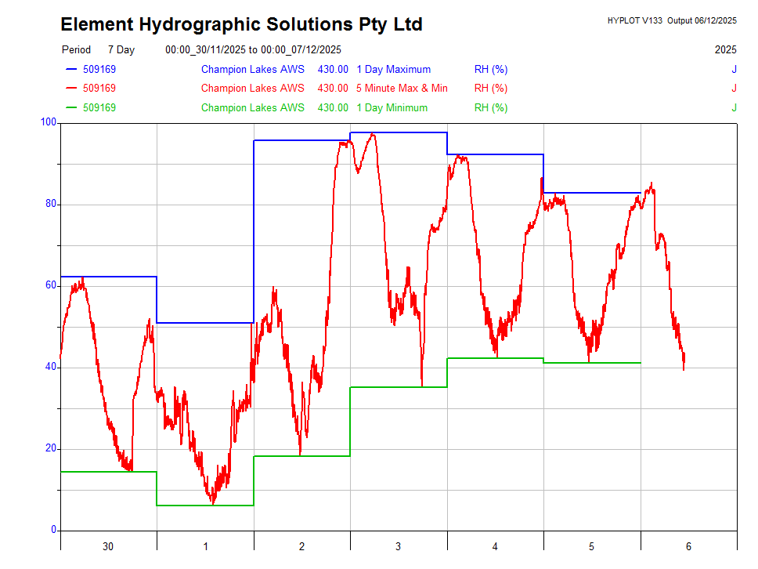Viewport: 758px width, 569px height.
Task: Click the day 6 label on the x-axis
Action: (x=688, y=546)
